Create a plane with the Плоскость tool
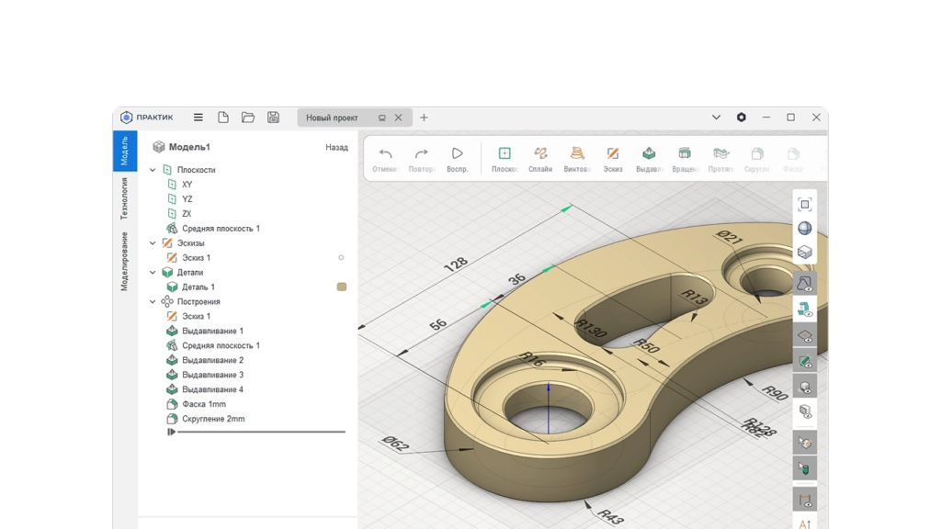The image size is (941, 529). [504, 153]
